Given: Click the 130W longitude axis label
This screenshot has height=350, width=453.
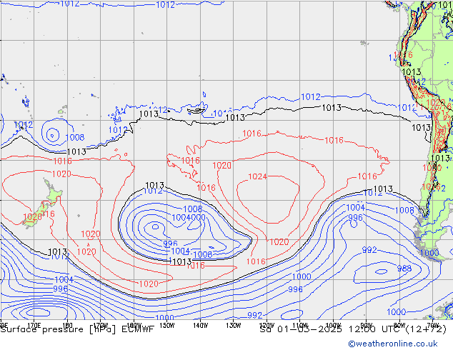Looking at the screenshot, I should coord(234,326).
